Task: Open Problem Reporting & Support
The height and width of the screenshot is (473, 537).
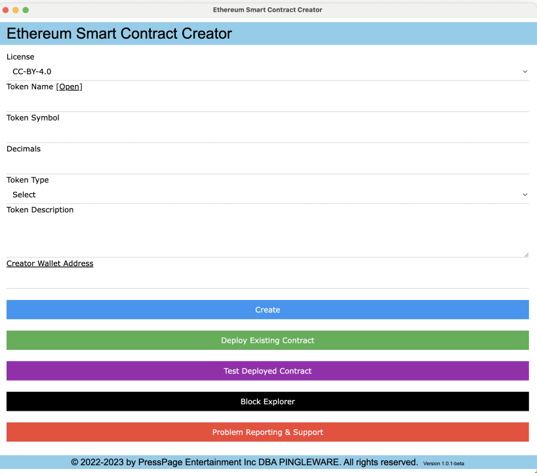Action: click(268, 432)
